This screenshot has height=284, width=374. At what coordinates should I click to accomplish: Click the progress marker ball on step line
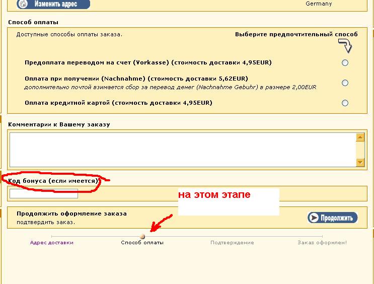(142, 236)
